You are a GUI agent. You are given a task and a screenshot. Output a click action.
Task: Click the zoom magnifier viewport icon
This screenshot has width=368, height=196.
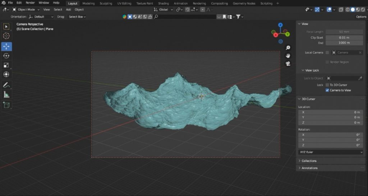tap(288, 48)
